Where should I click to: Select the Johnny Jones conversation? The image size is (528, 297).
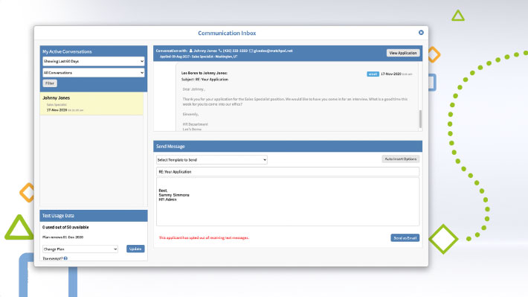point(91,103)
